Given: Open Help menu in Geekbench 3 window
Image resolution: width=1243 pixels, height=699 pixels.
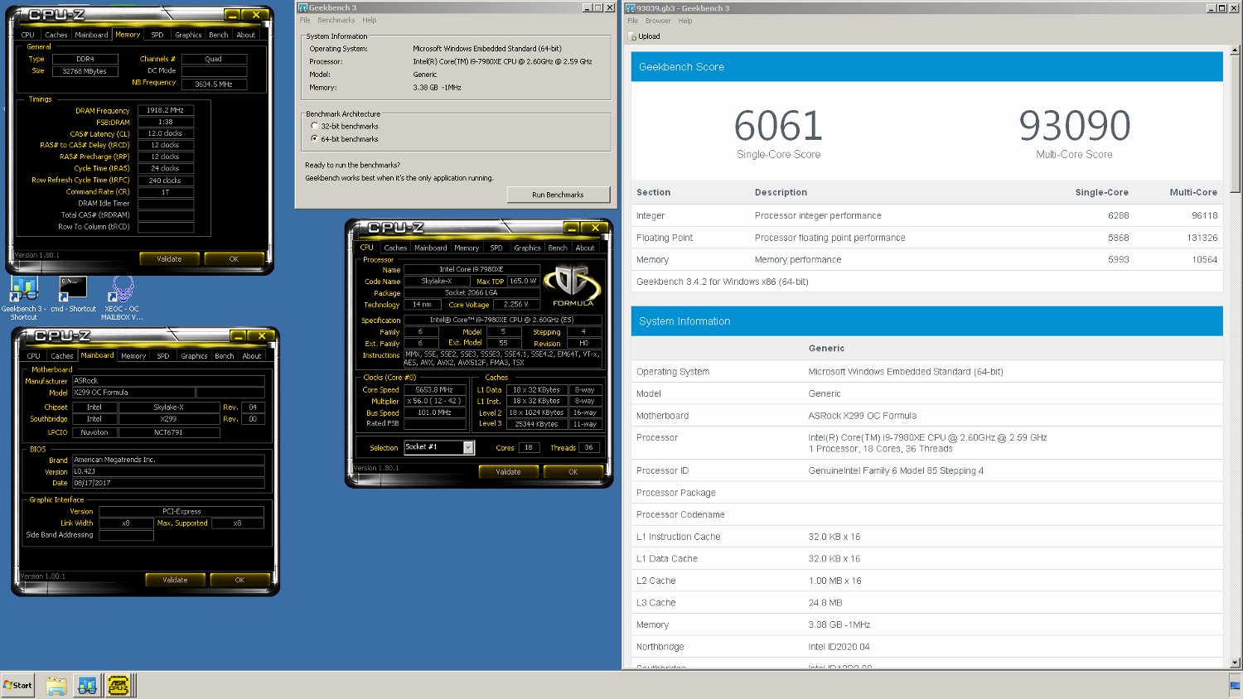Looking at the screenshot, I should pyautogui.click(x=370, y=20).
